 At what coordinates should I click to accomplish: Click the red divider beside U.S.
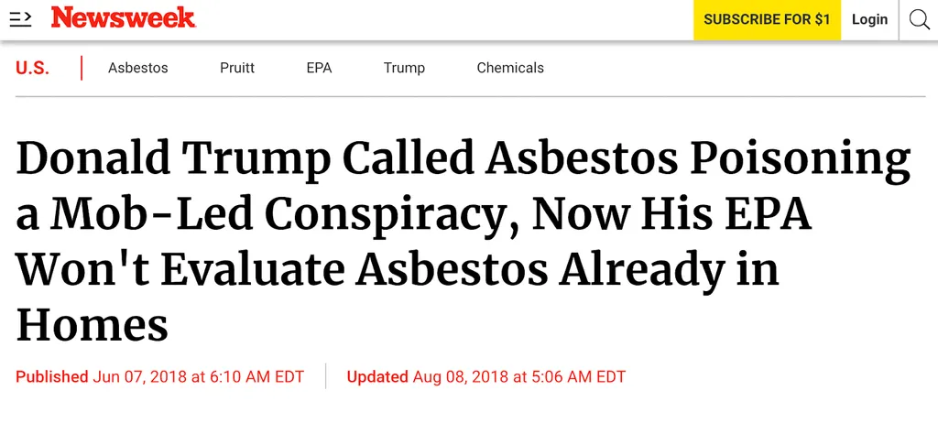[82, 68]
